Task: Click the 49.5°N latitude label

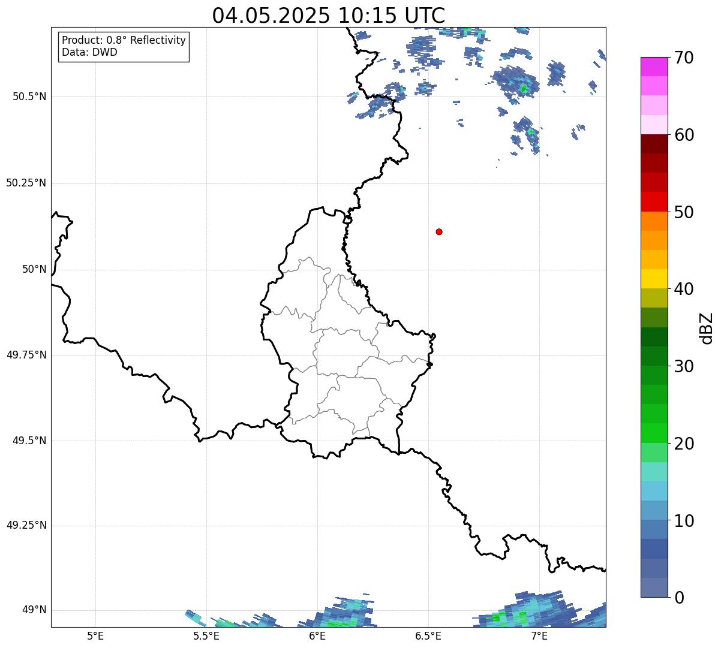Action: click(29, 441)
